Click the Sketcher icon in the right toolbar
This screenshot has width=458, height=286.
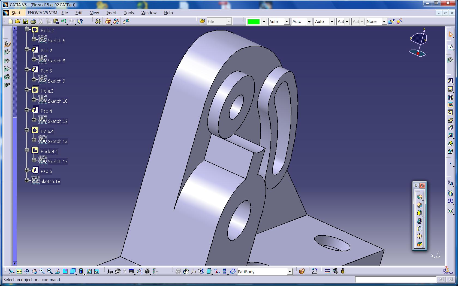pyautogui.click(x=450, y=47)
